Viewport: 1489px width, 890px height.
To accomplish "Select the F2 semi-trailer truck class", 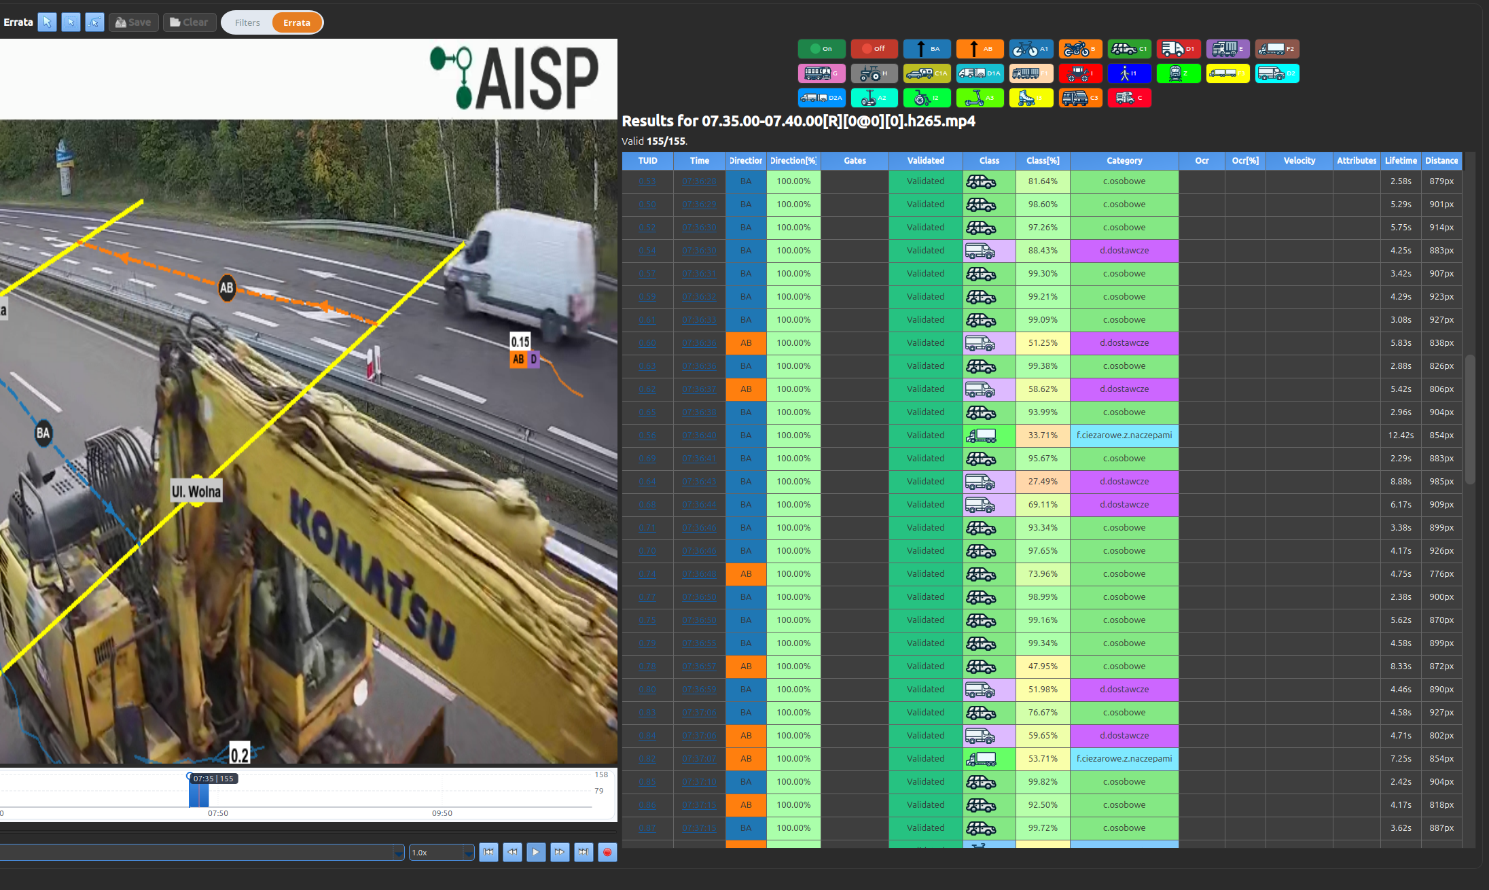I will click(1277, 49).
